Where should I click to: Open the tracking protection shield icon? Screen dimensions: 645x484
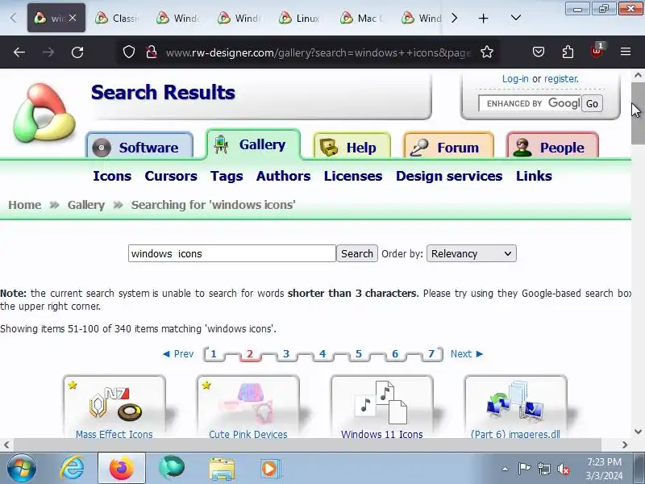click(129, 52)
